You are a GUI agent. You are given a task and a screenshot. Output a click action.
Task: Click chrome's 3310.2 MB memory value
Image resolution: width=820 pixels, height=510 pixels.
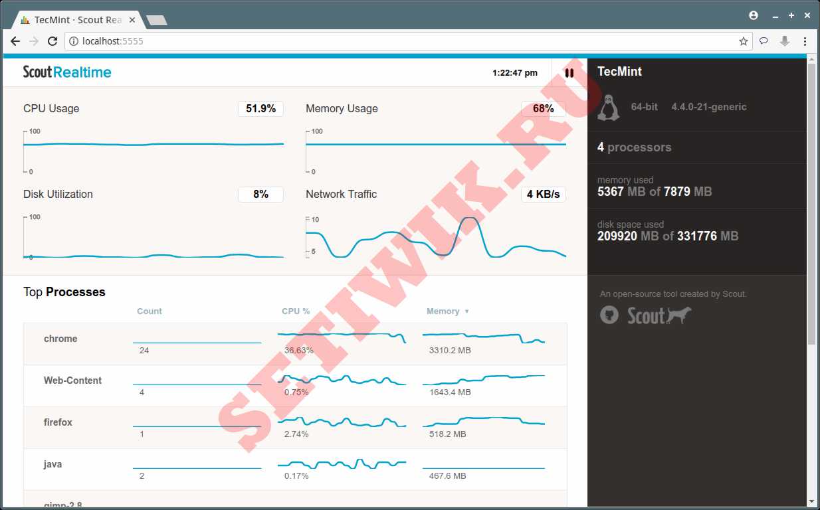coord(450,350)
